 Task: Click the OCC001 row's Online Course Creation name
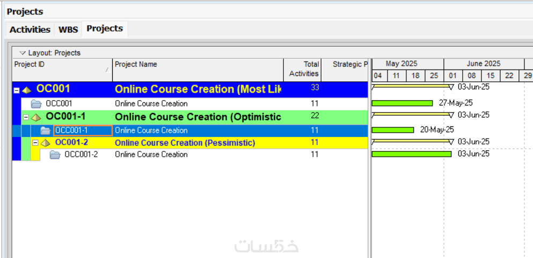point(151,103)
